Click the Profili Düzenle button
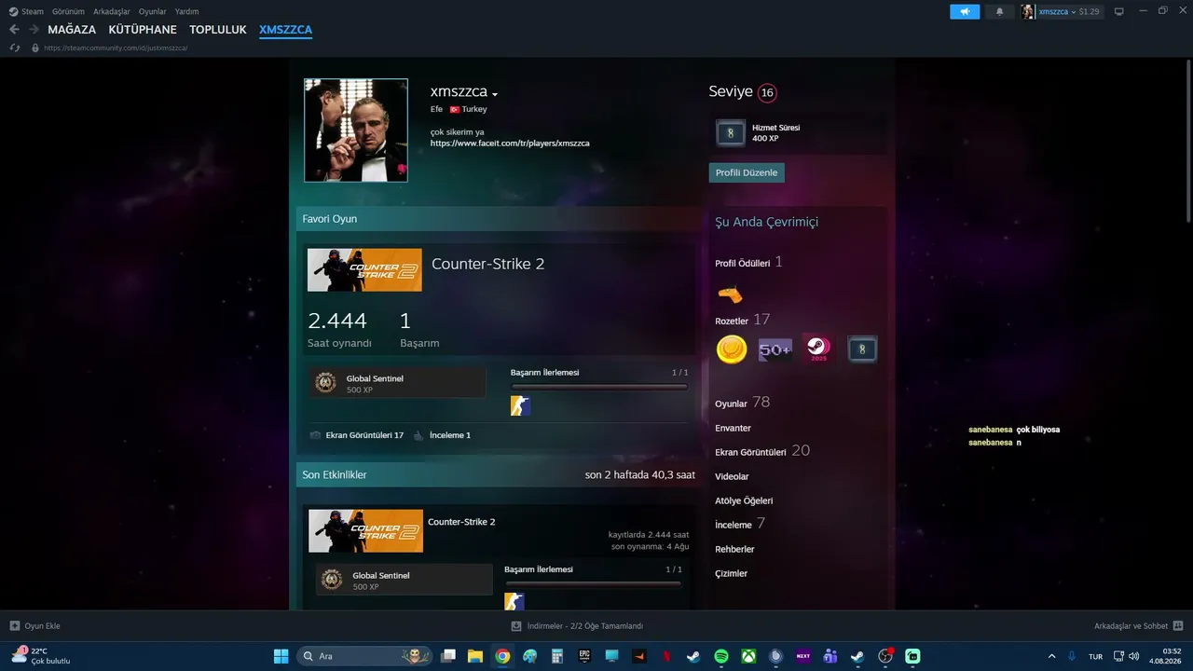 pyautogui.click(x=747, y=172)
